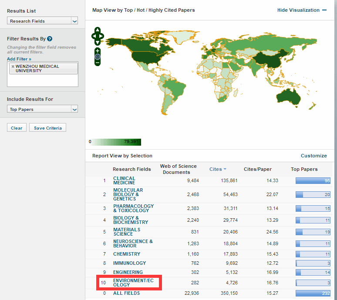Viewport: 337px width, 300px height.
Task: Pan the map left with the arrow
Action: coord(93,36)
